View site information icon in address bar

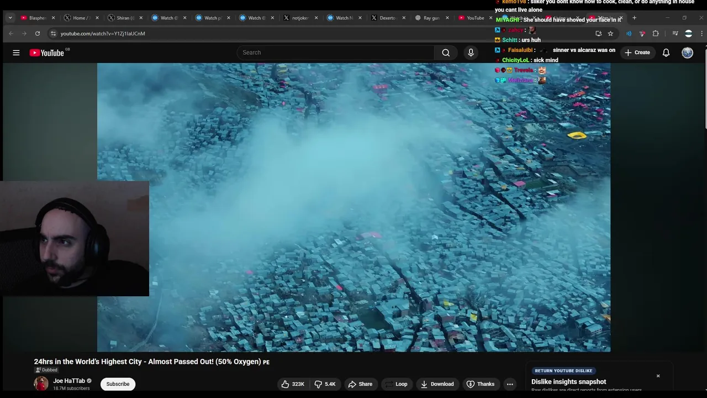(x=53, y=34)
